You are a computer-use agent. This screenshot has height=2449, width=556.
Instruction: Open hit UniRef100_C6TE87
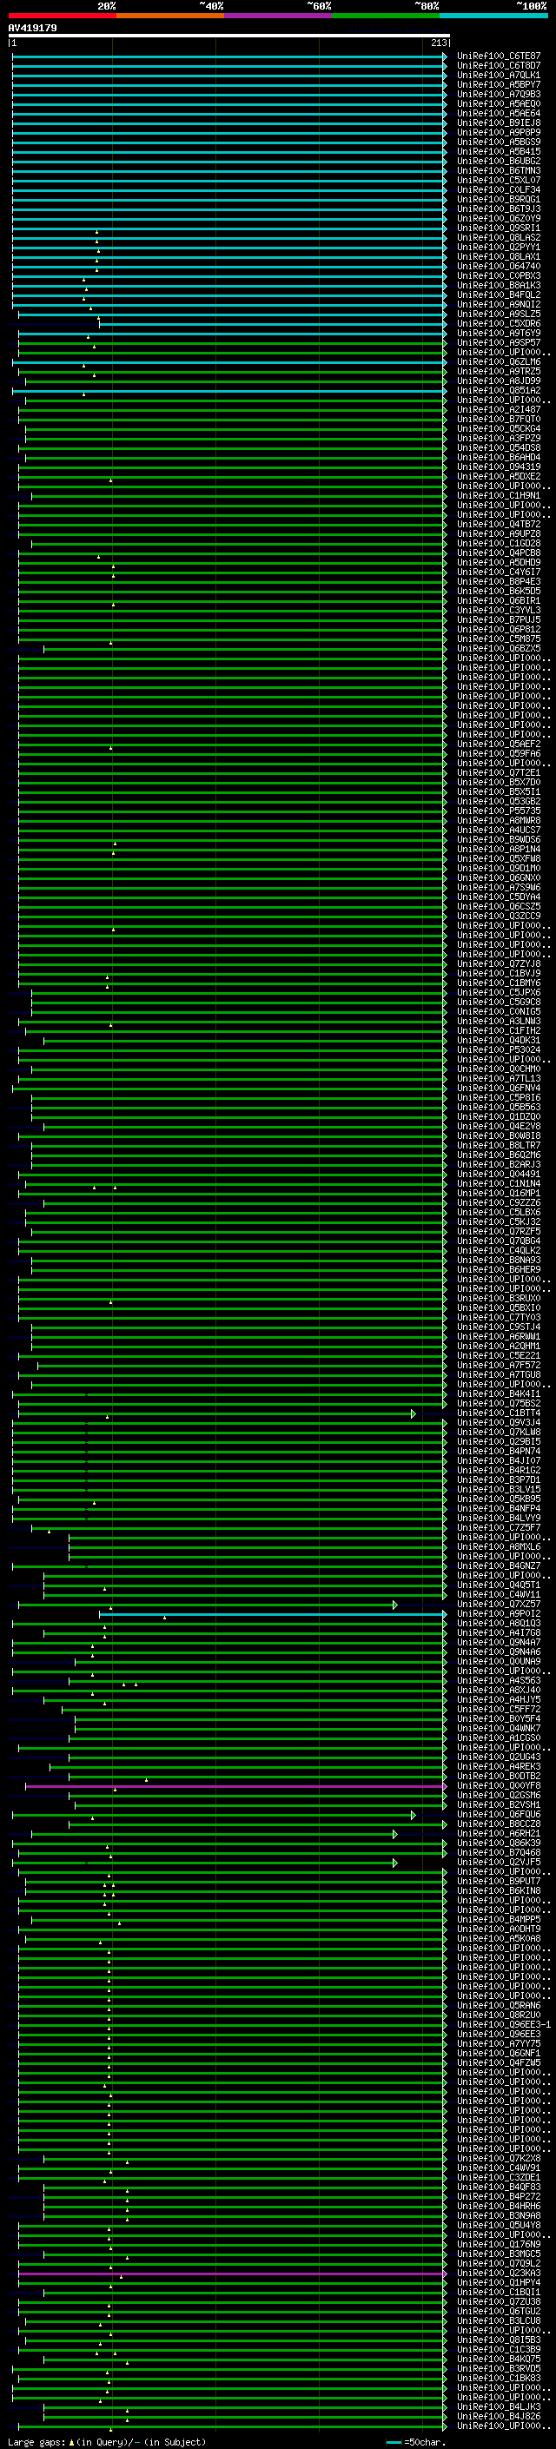click(499, 56)
